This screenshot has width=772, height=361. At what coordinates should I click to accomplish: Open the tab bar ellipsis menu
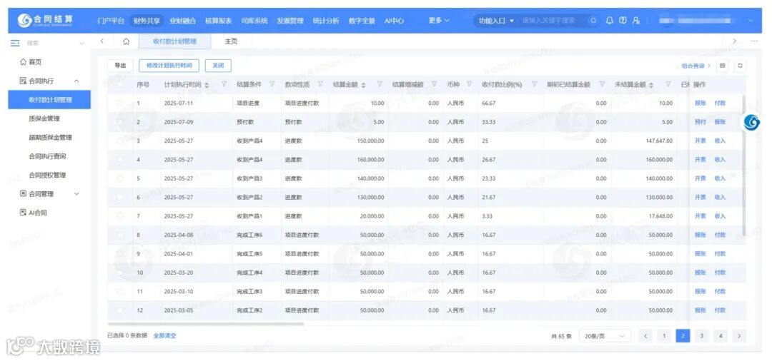coord(754,41)
